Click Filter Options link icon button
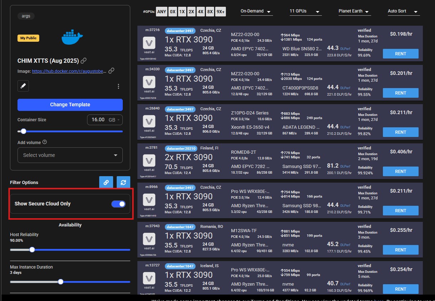Viewport: 435px width, 301px height. click(x=106, y=182)
